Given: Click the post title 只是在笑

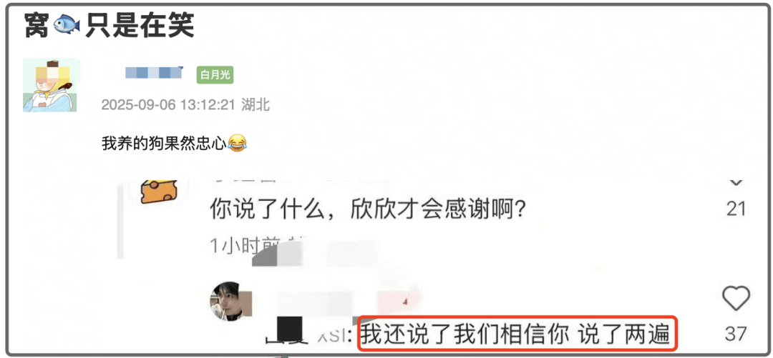Looking at the screenshot, I should coord(140,25).
